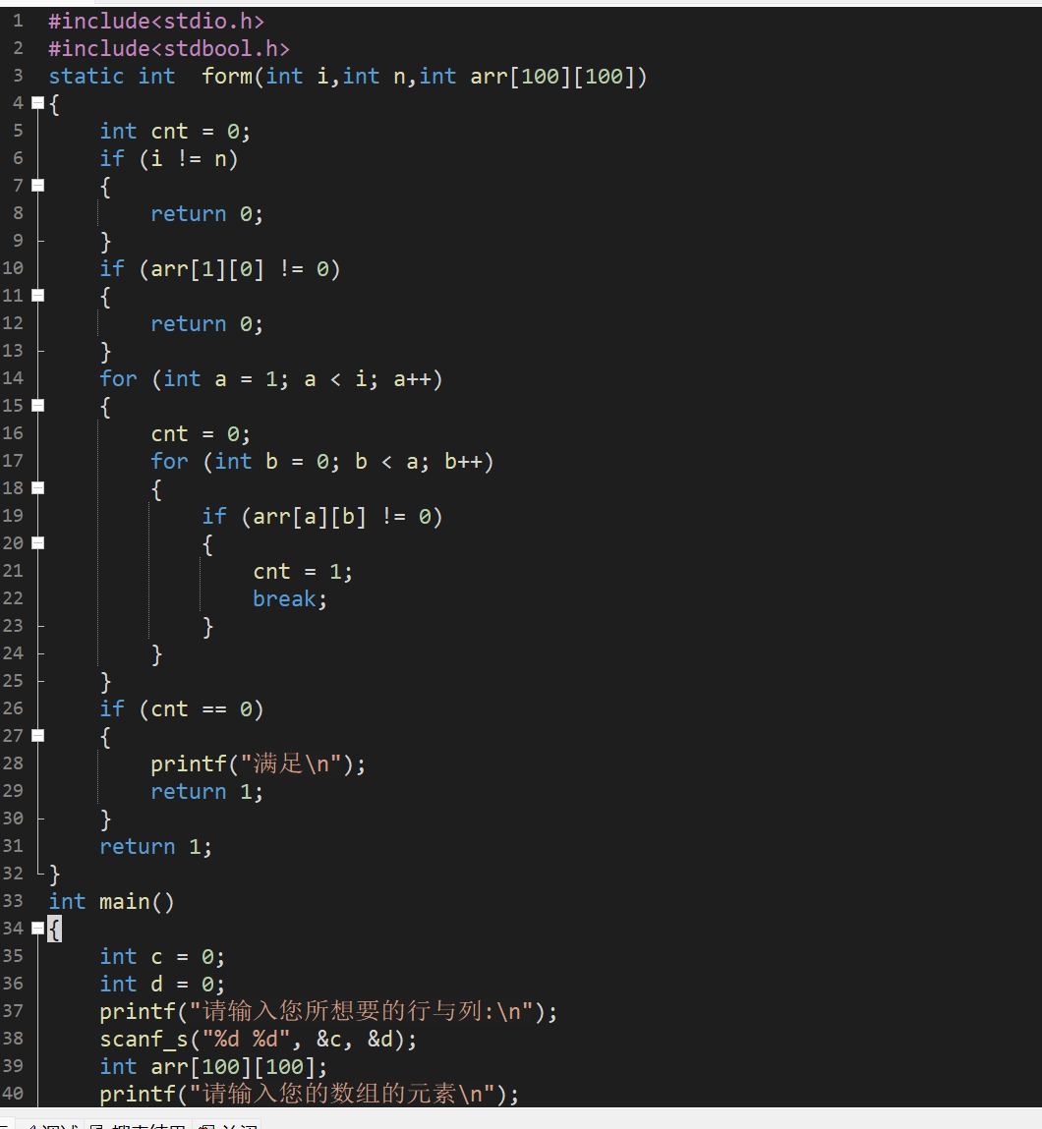Select line number 33 in the gutter

point(13,901)
